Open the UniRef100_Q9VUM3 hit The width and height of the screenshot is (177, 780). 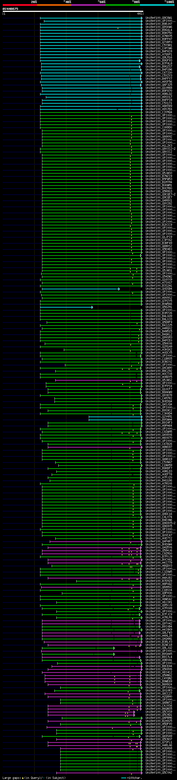(158, 338)
